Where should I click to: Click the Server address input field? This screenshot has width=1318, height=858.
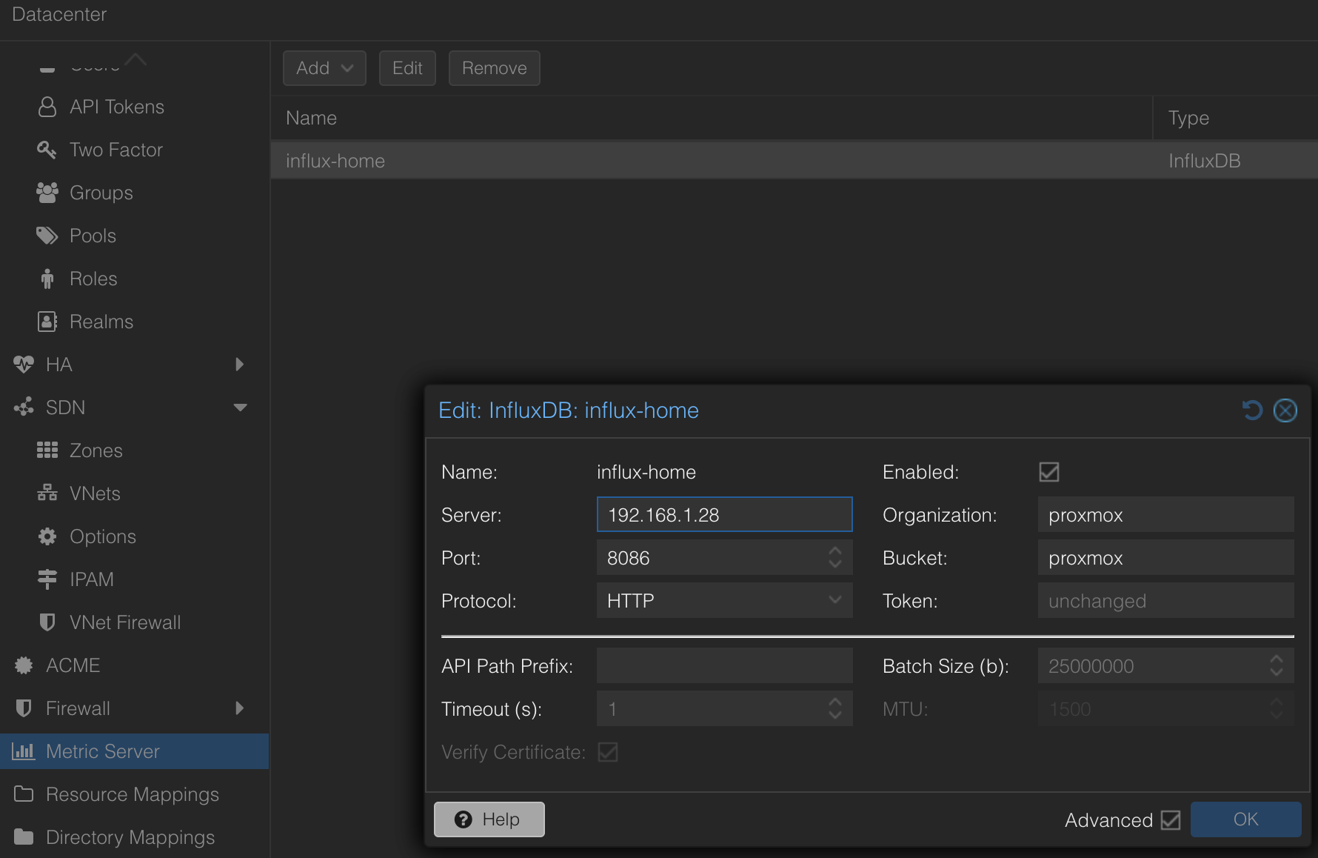pyautogui.click(x=724, y=514)
